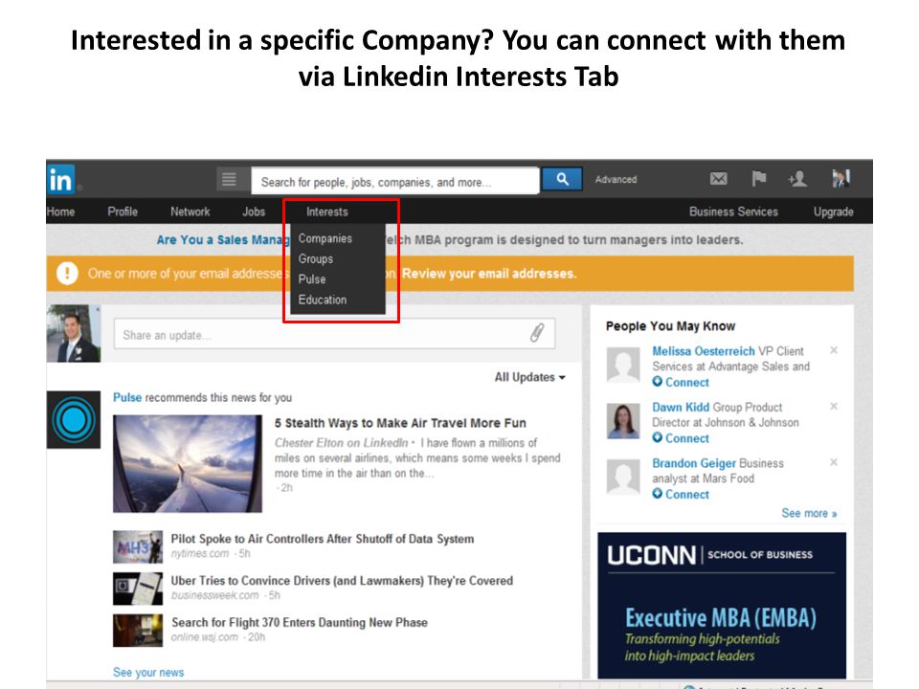Click Melissa Oesterreich's avatar placeholder

623,365
